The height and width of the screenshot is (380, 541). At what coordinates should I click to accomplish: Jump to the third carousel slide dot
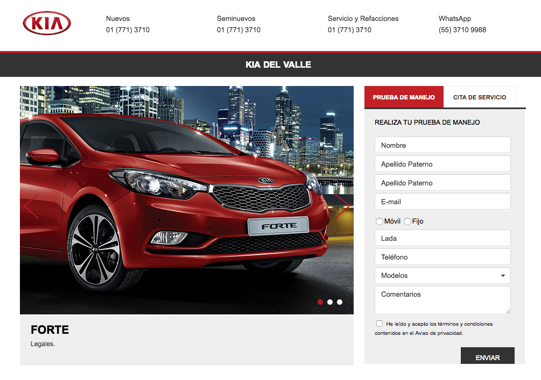point(340,302)
